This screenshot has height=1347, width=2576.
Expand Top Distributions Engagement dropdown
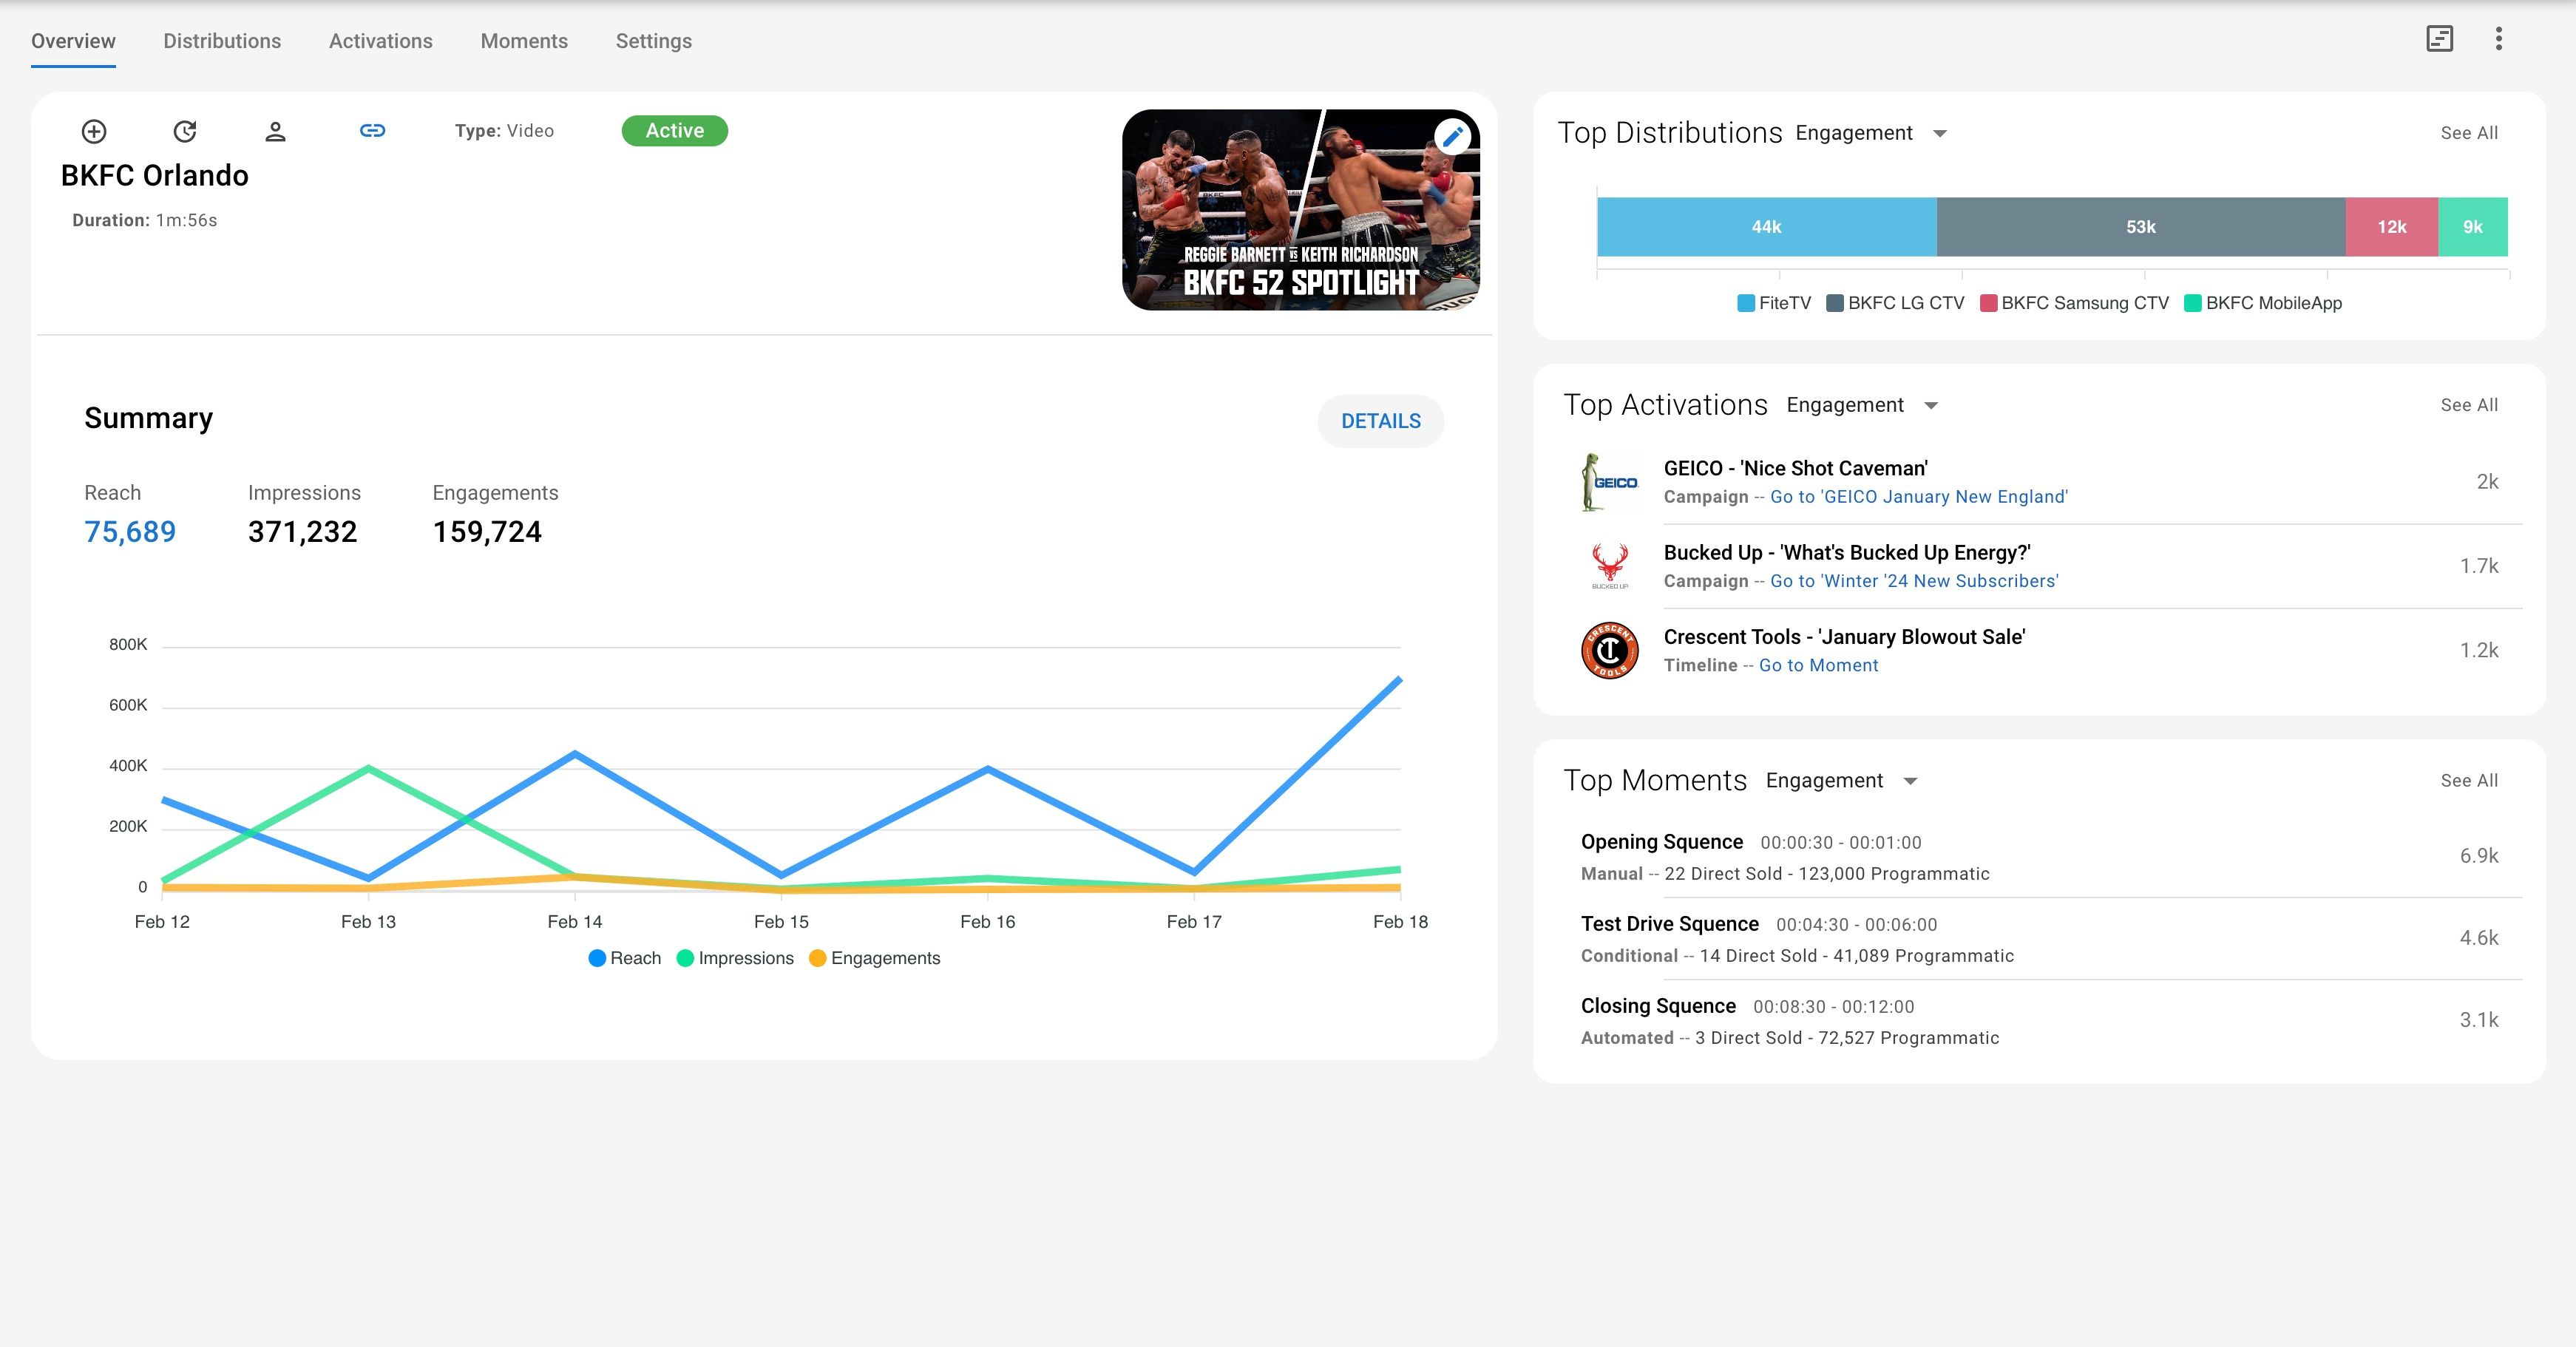point(1871,133)
